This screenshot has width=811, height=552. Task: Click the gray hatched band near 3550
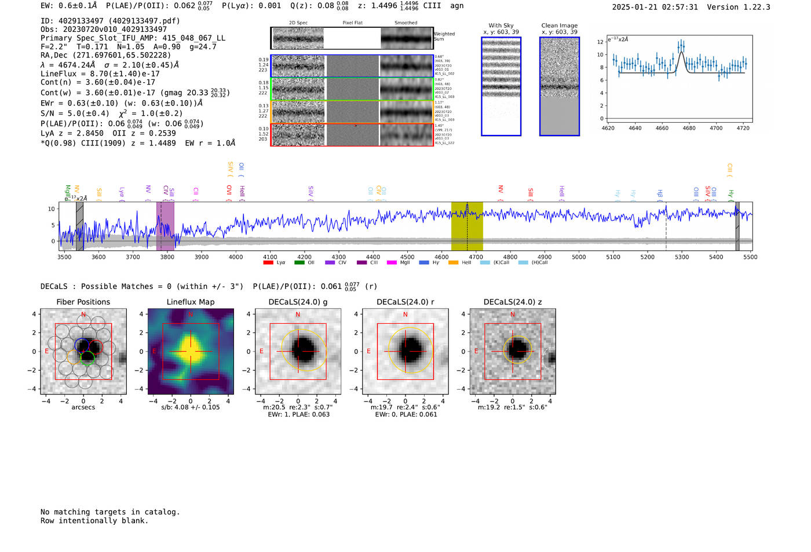[80, 226]
